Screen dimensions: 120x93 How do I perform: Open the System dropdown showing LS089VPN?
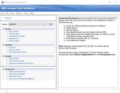pos(27,24)
